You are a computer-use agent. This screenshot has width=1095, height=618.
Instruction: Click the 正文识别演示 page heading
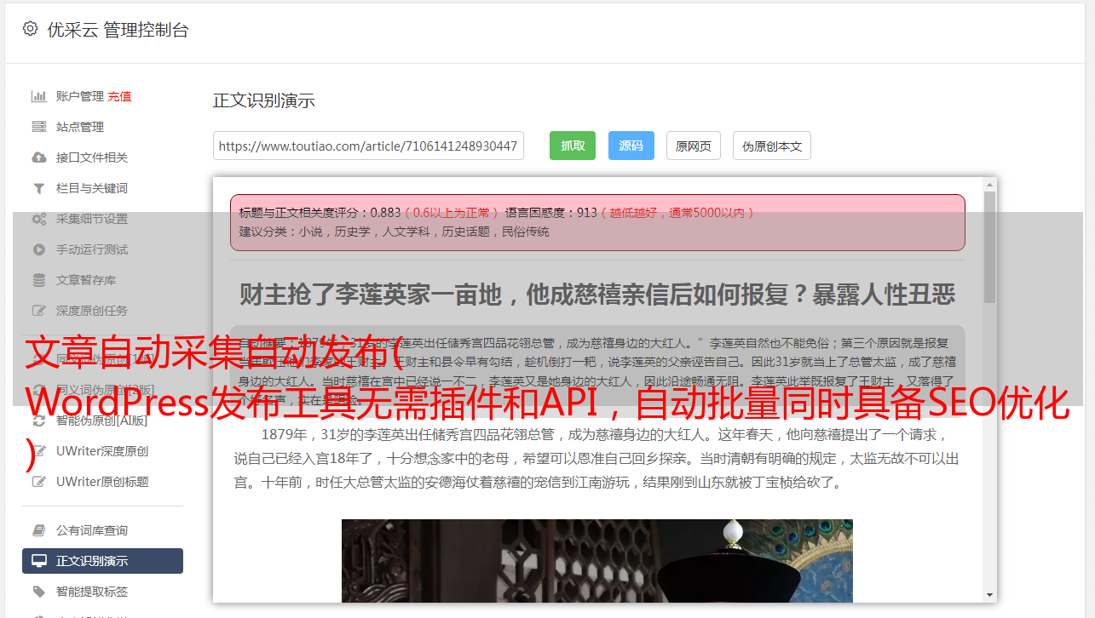pos(264,100)
